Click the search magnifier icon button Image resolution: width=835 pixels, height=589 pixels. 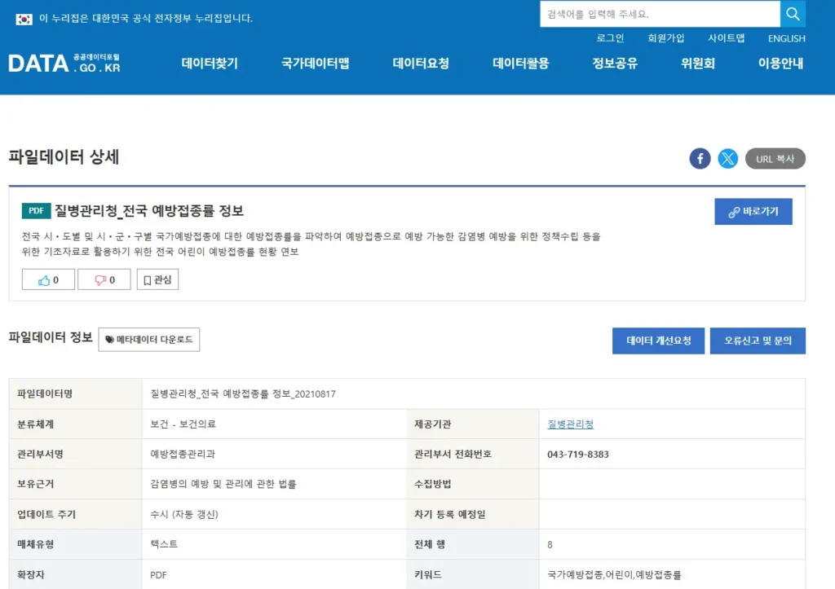[793, 14]
